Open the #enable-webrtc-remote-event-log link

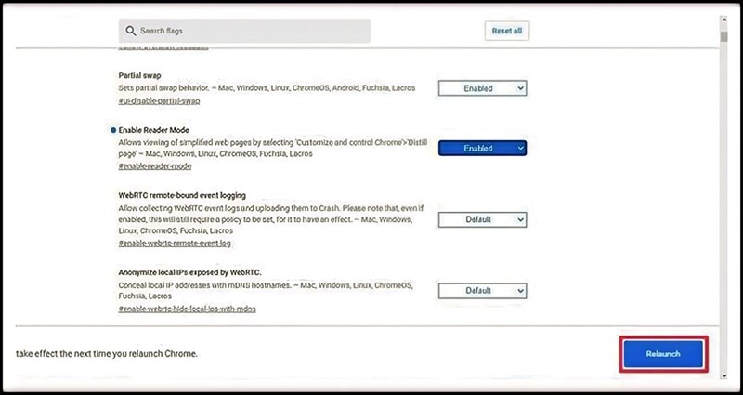[175, 244]
